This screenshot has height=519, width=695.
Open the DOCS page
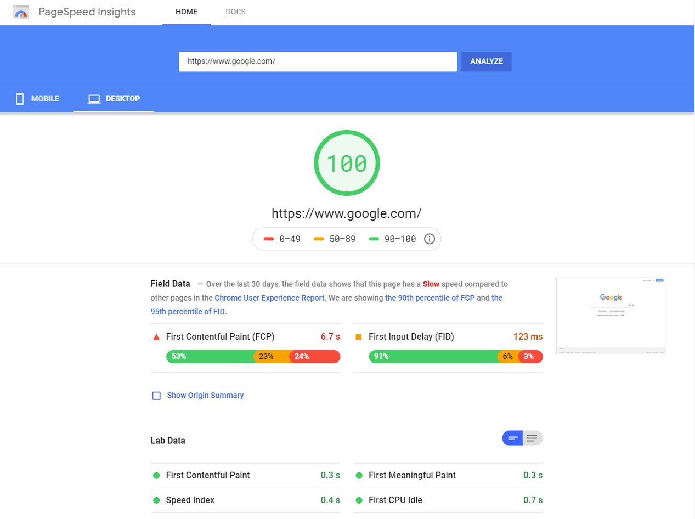pos(235,12)
